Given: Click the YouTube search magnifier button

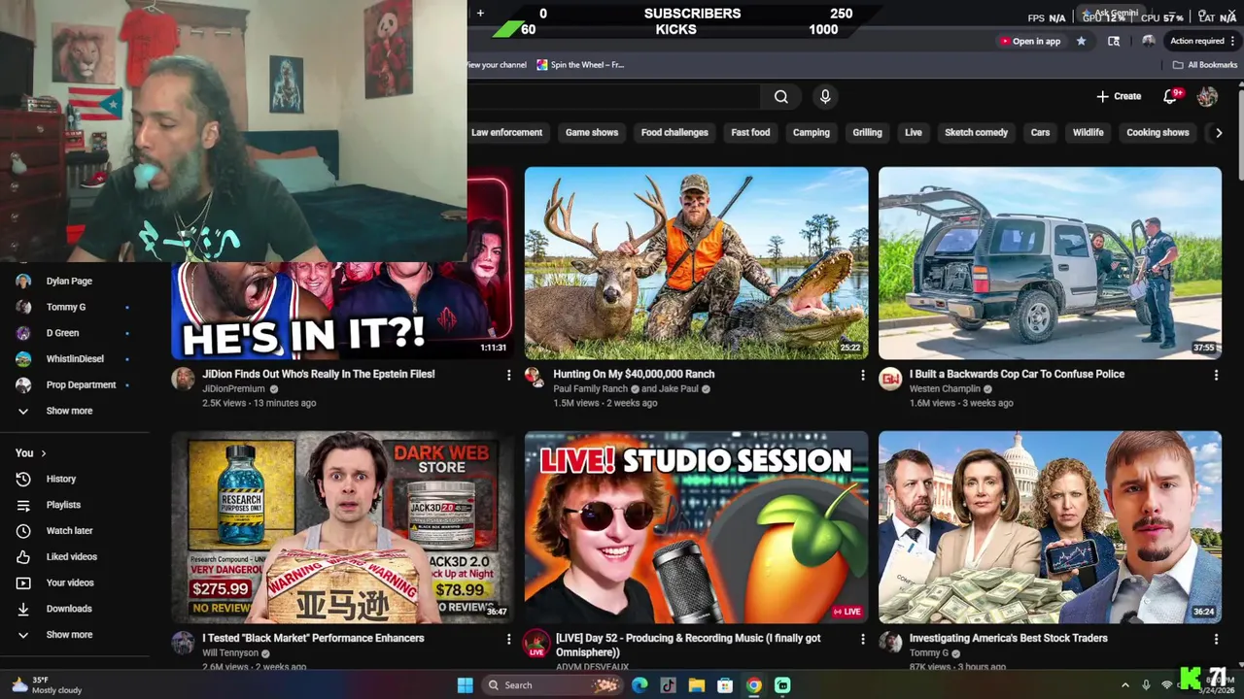Looking at the screenshot, I should point(780,96).
